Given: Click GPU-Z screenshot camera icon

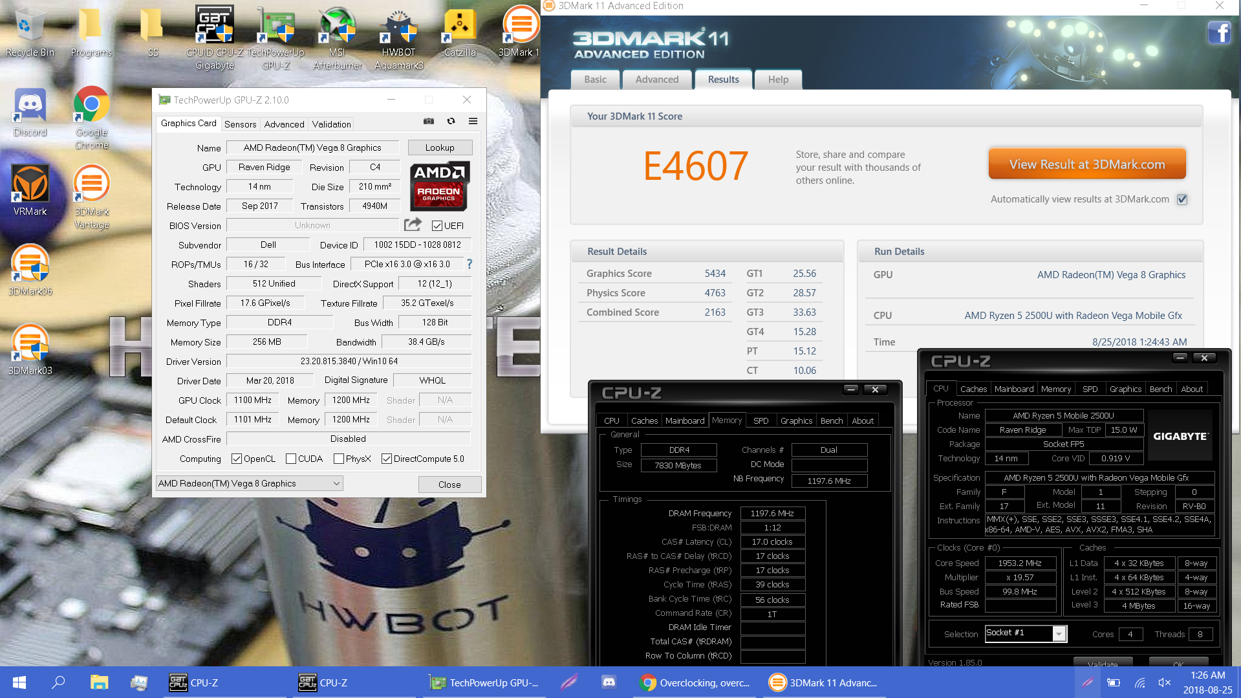Looking at the screenshot, I should coord(429,121).
